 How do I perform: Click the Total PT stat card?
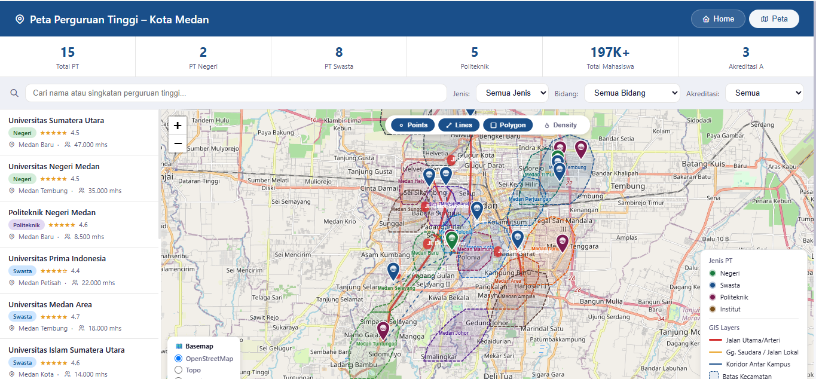[68, 57]
